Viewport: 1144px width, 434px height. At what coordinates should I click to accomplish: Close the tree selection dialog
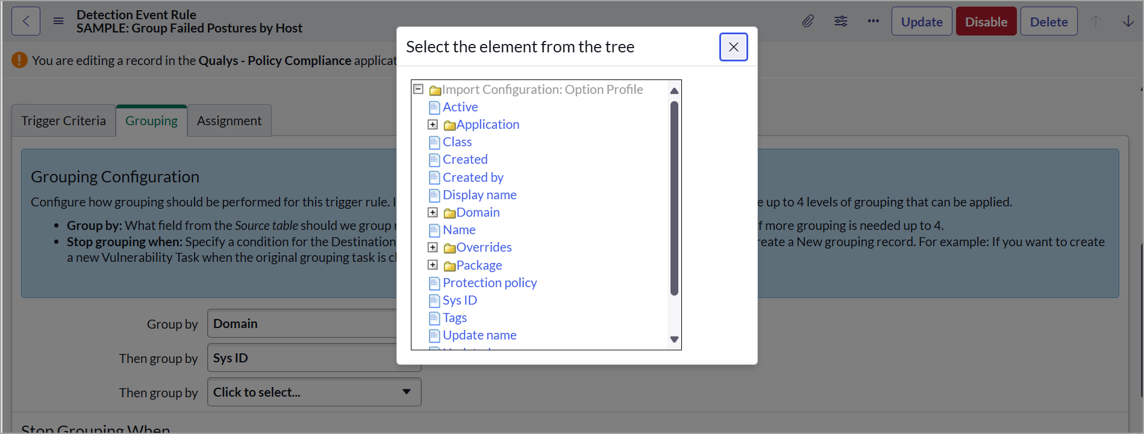(x=733, y=47)
